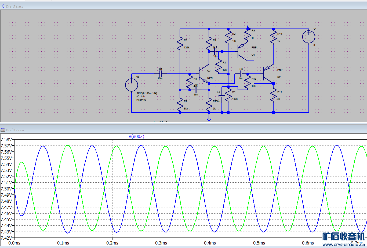Viewport: 367px width, 248px height.
Task: Select capacitor C4 symbol
Action: tap(215, 51)
